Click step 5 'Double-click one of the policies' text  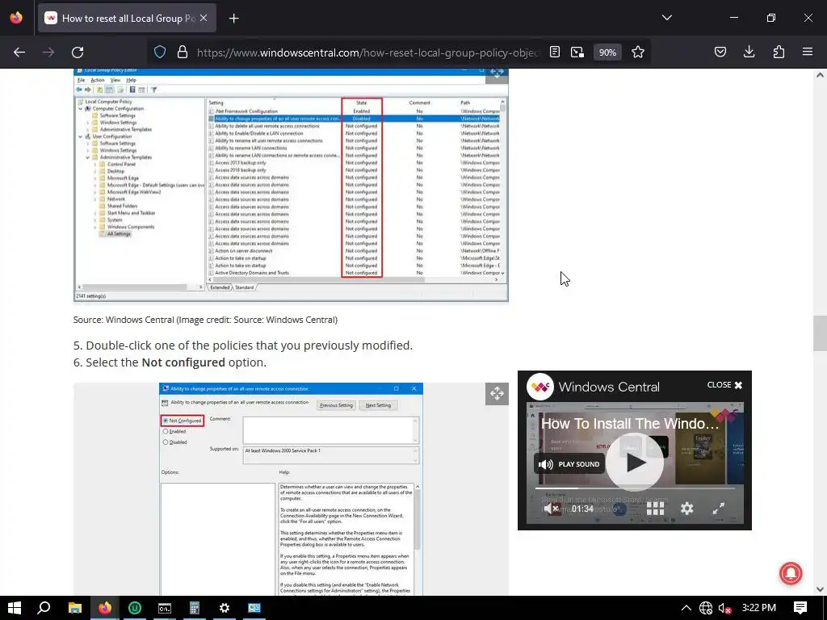pos(242,346)
